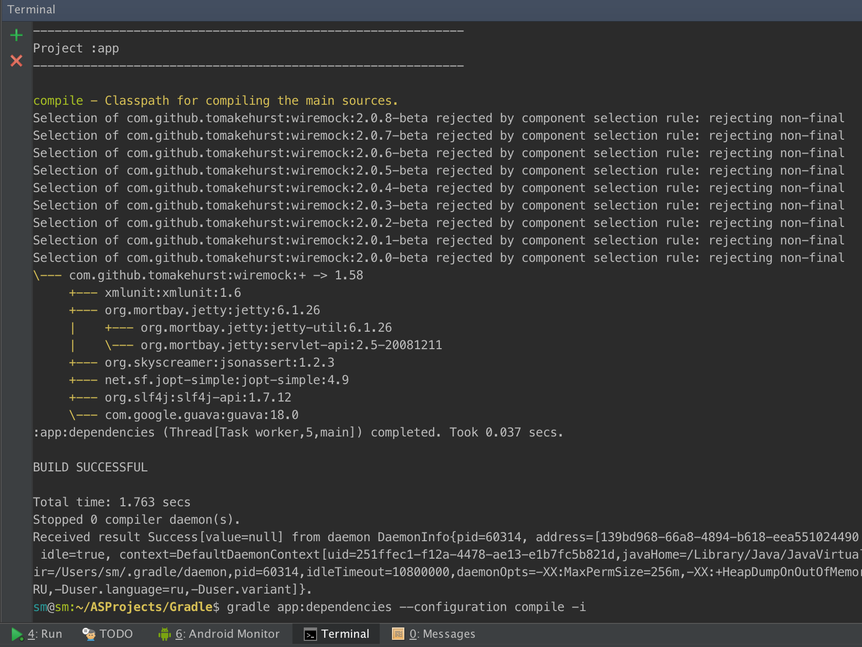Click the jopt-simple:4.9 dependency
Image resolution: width=862 pixels, height=647 pixels.
tap(209, 380)
